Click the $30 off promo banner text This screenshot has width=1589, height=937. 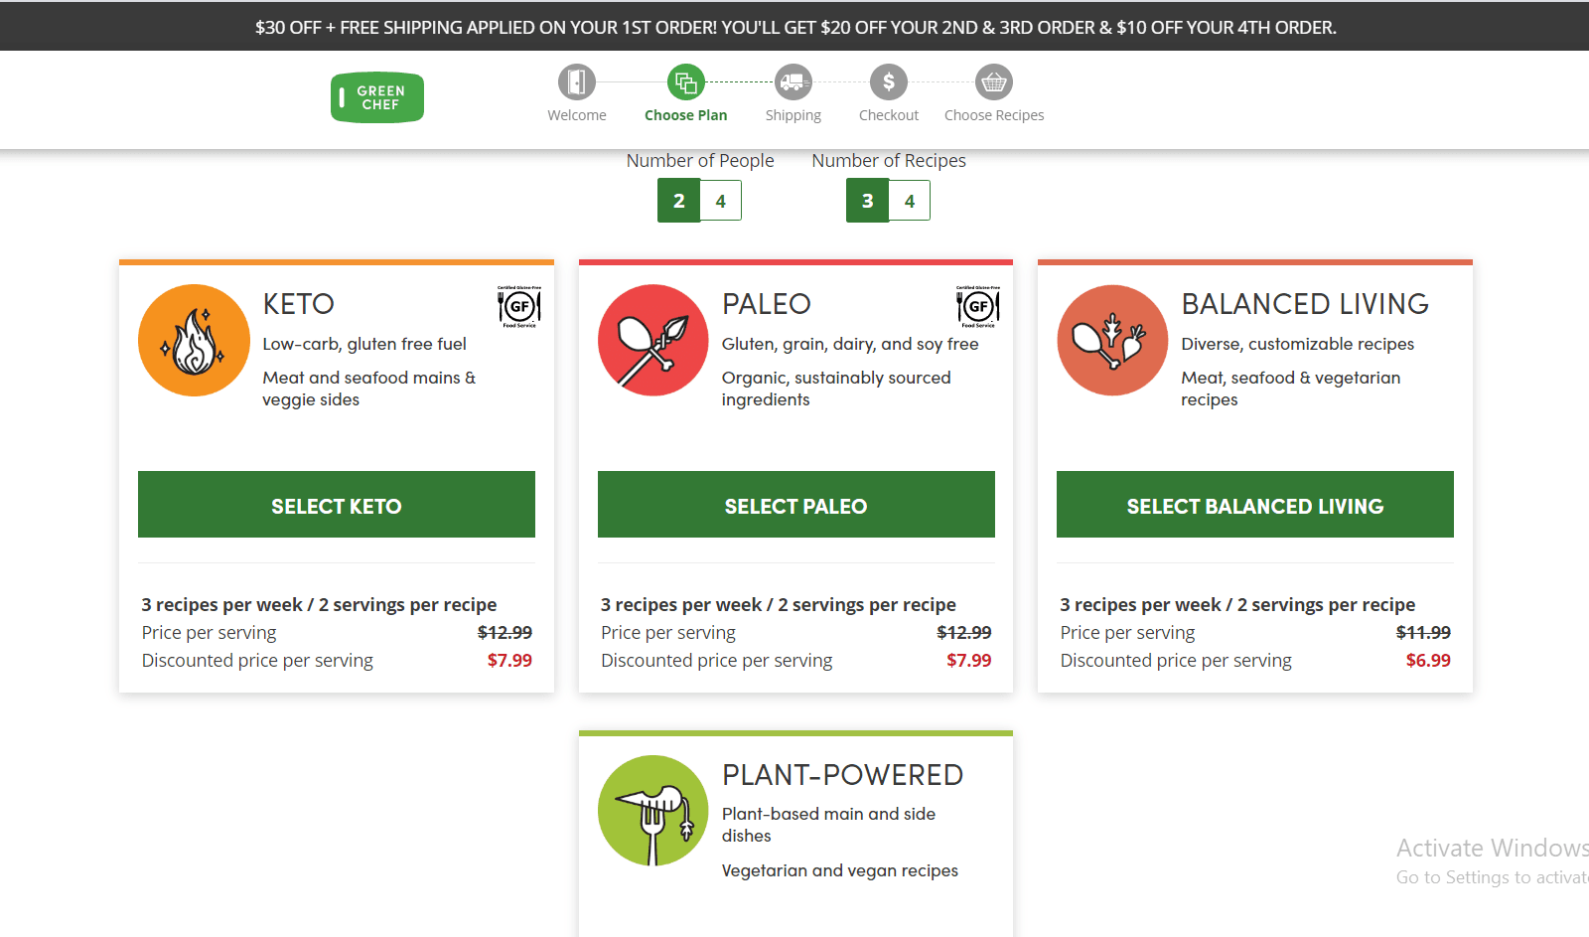click(795, 28)
